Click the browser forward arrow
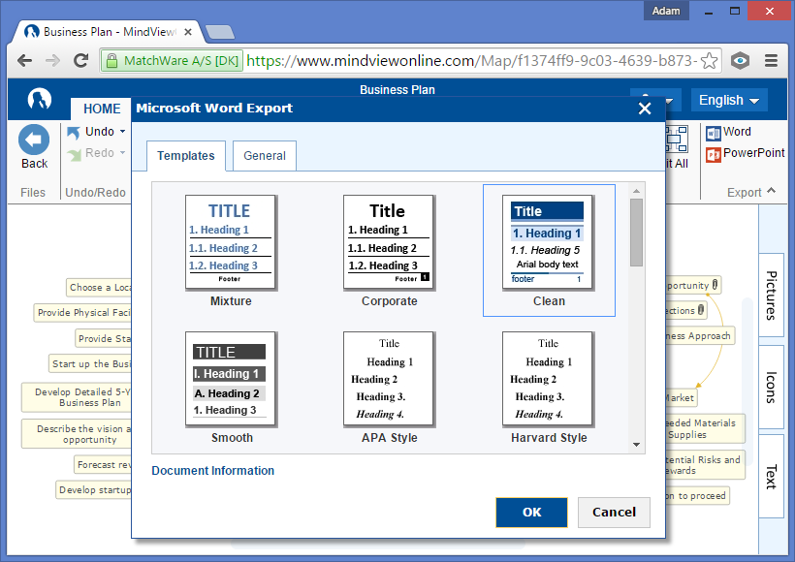The height and width of the screenshot is (562, 795). (x=52, y=61)
